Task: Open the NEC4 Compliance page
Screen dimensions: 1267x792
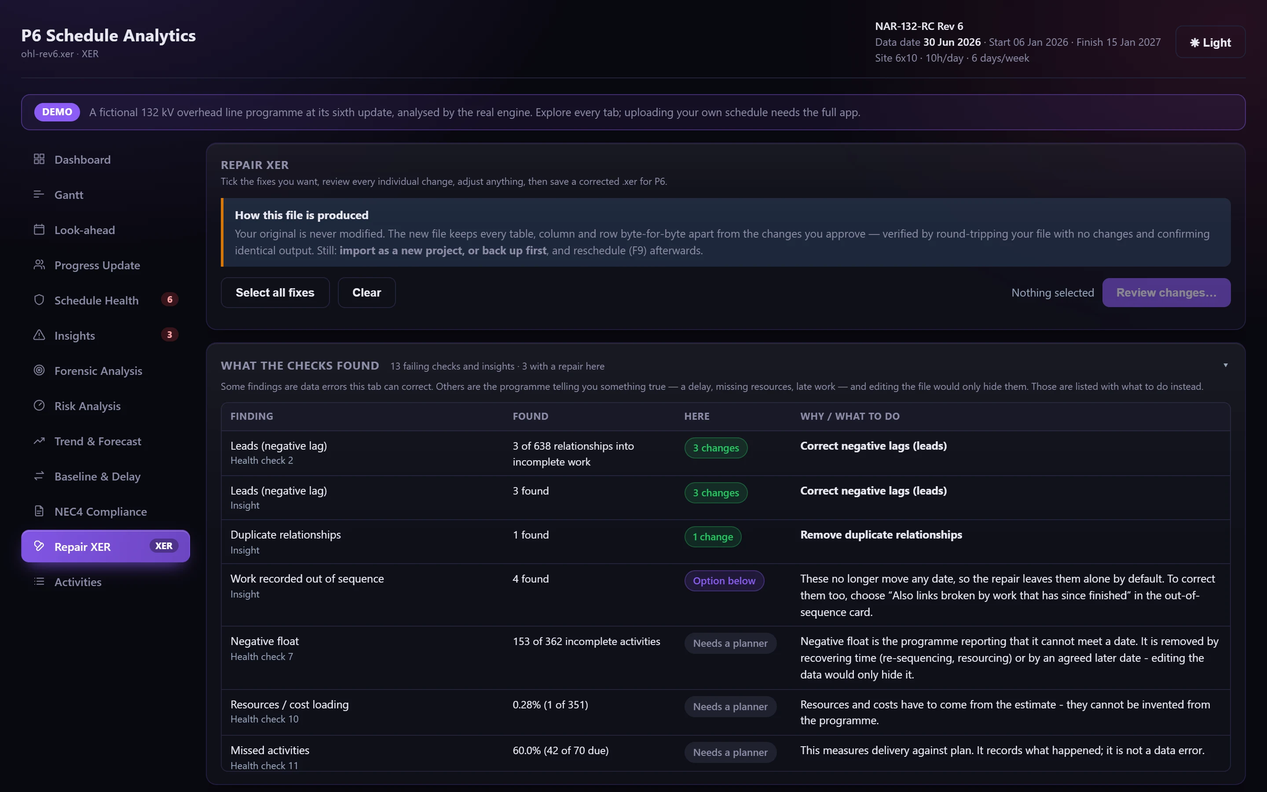Action: coord(105,511)
